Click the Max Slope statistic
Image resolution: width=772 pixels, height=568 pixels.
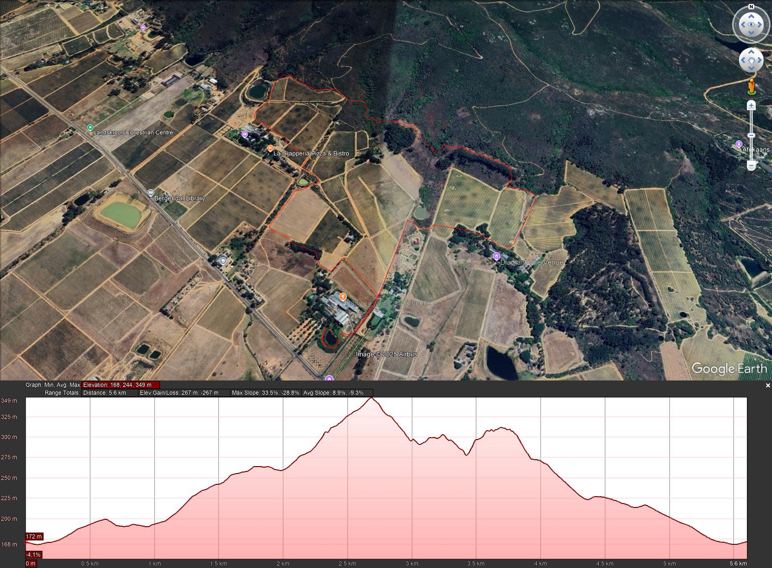click(265, 393)
